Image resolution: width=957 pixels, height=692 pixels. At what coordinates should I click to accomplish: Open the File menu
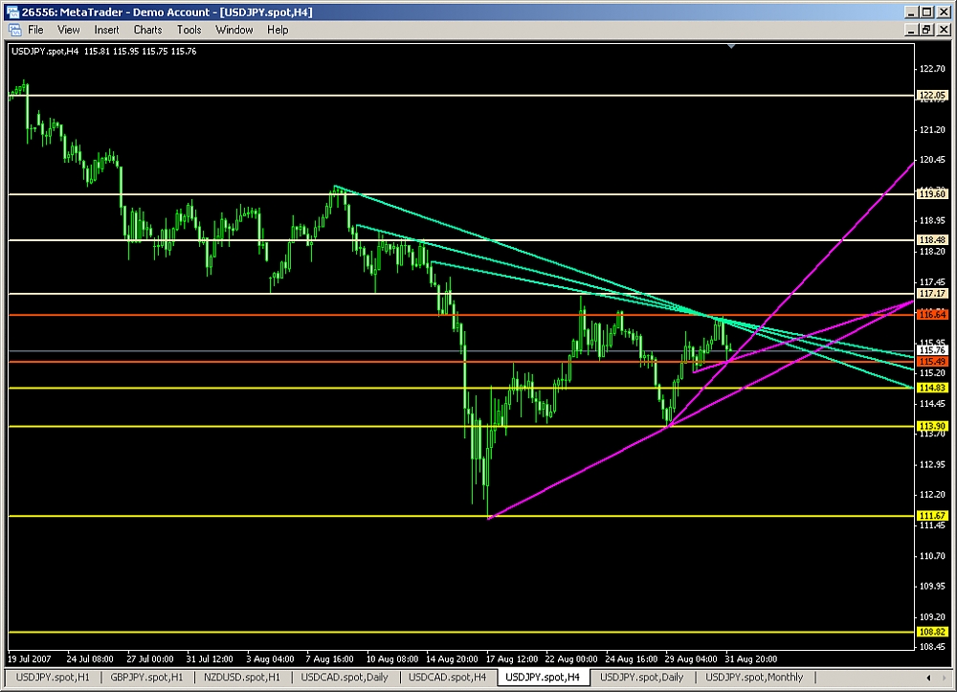(x=35, y=30)
